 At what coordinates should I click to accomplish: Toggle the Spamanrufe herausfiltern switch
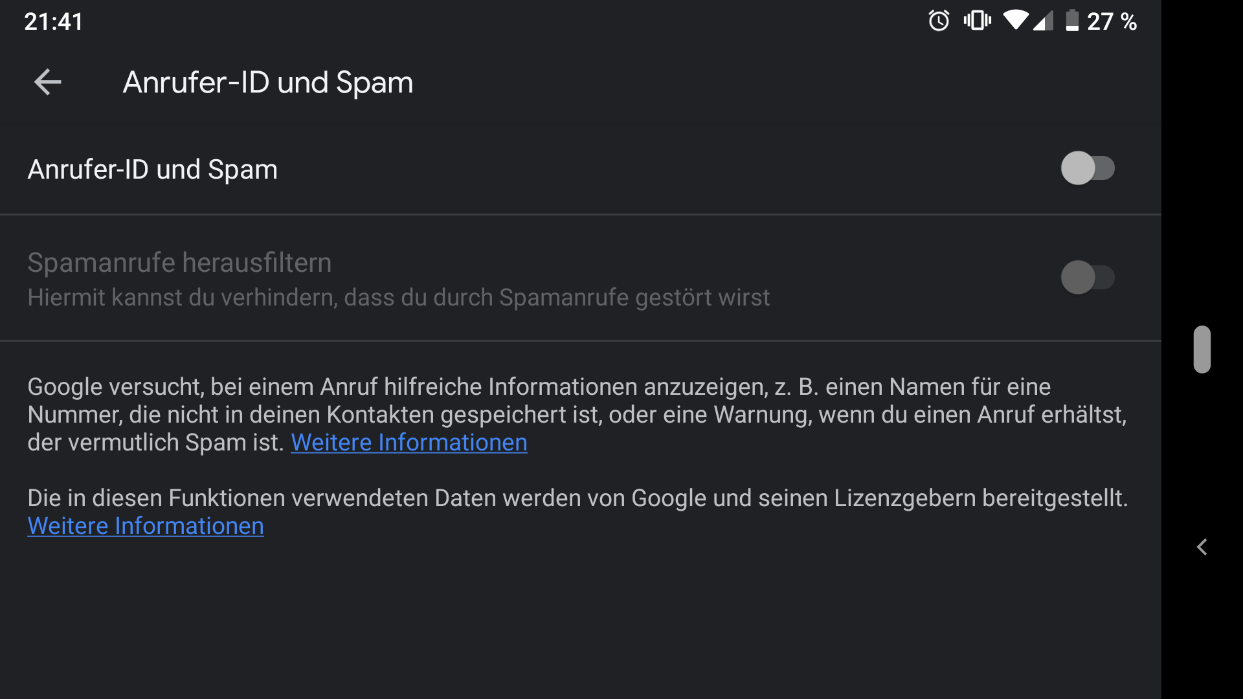tap(1088, 278)
